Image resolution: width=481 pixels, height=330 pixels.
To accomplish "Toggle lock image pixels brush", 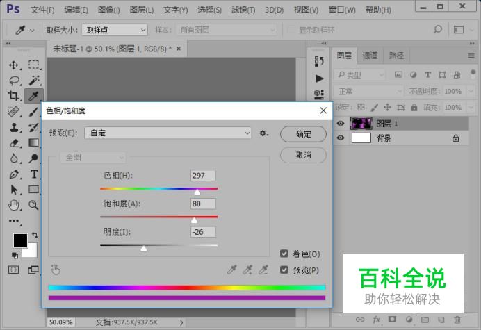I will (x=374, y=107).
